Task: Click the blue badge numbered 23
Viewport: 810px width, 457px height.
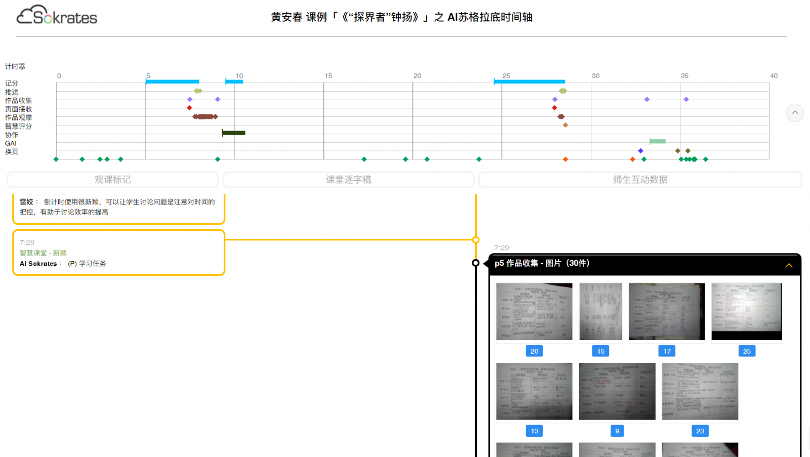Action: (x=700, y=431)
